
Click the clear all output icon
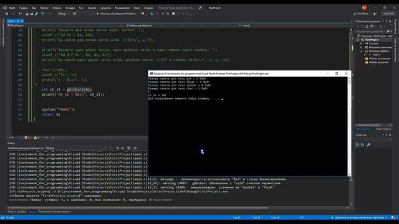pyautogui.click(x=129, y=148)
